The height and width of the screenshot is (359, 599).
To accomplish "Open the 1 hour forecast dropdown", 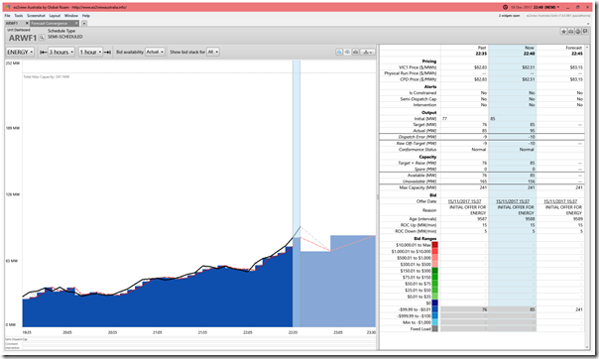I will click(x=90, y=52).
